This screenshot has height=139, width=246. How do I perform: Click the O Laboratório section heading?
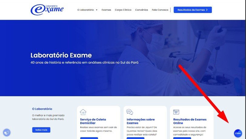point(42,109)
